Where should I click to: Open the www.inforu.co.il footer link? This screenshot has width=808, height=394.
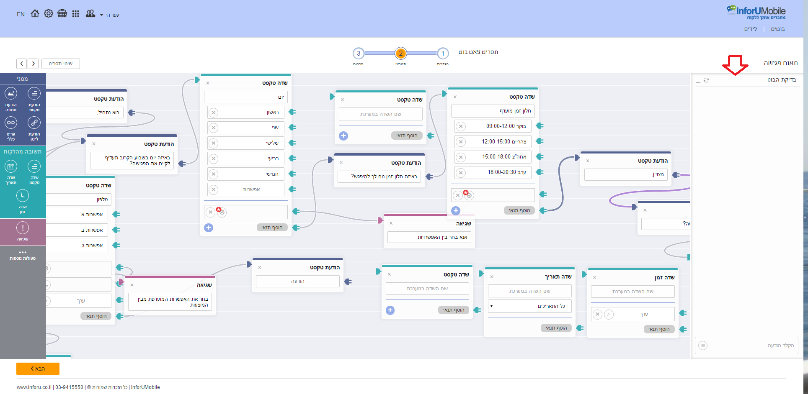[x=34, y=387]
